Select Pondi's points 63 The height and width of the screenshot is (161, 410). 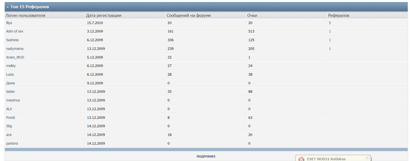(x=250, y=117)
